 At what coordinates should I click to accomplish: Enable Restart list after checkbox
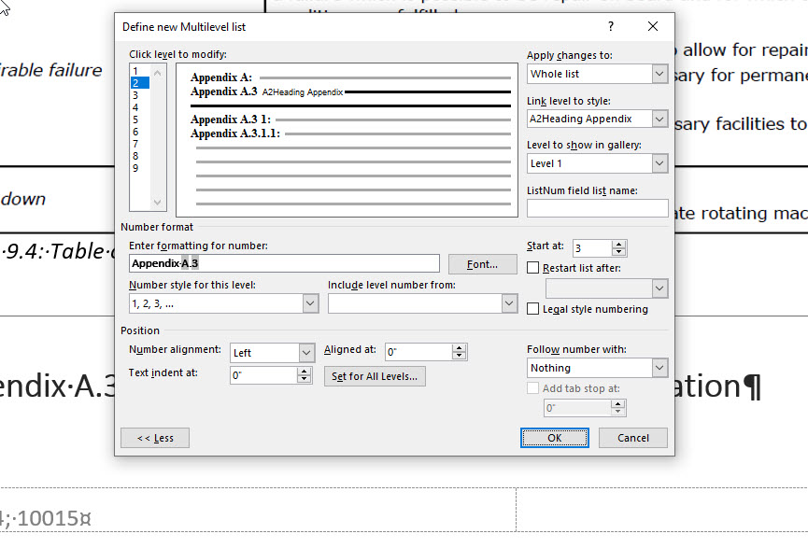pyautogui.click(x=533, y=268)
